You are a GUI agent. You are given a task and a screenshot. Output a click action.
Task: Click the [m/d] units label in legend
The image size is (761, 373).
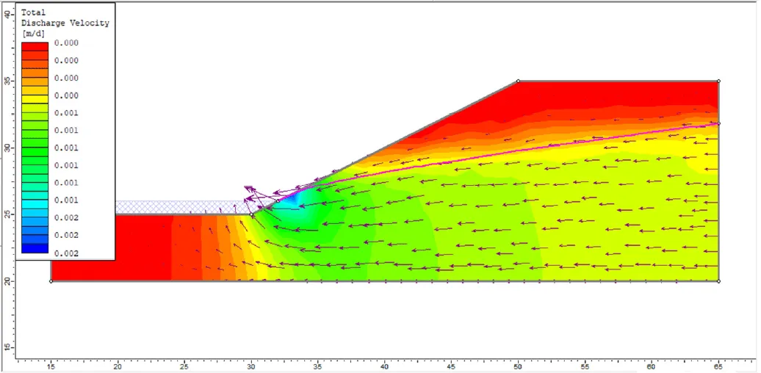(x=35, y=34)
